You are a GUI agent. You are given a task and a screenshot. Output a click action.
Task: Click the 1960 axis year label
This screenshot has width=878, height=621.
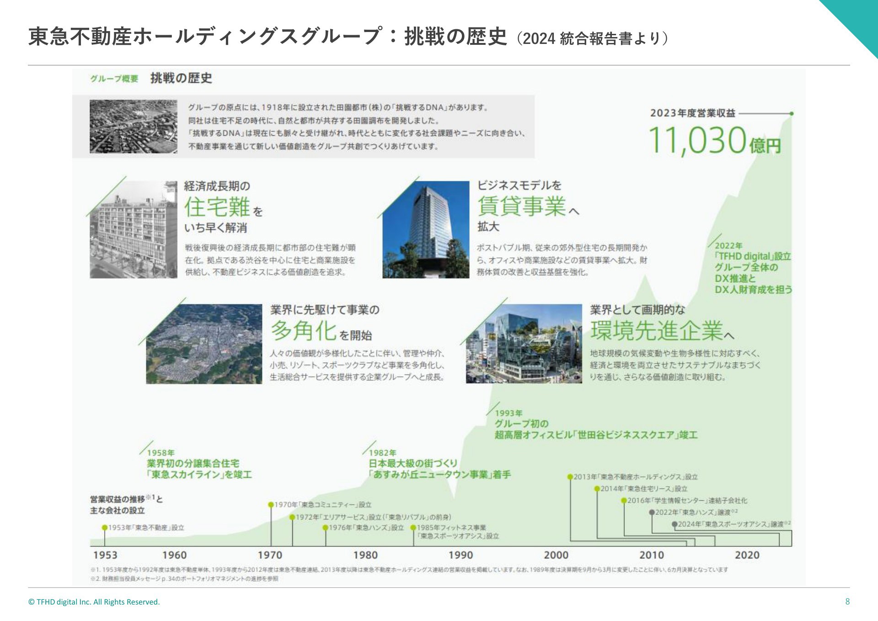(x=174, y=555)
